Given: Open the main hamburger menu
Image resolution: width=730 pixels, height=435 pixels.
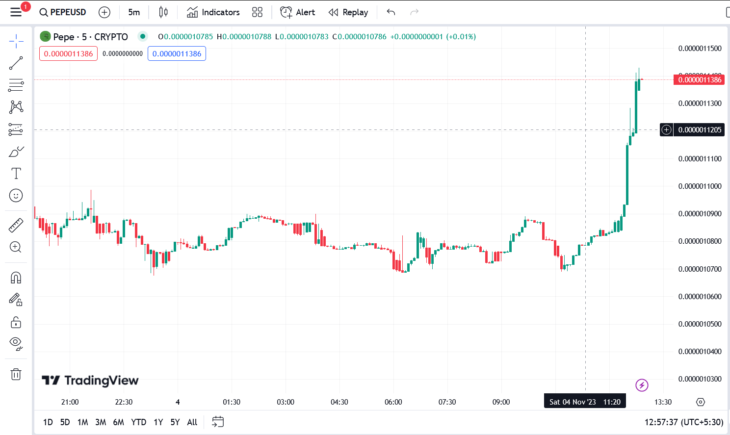Looking at the screenshot, I should click(x=16, y=12).
